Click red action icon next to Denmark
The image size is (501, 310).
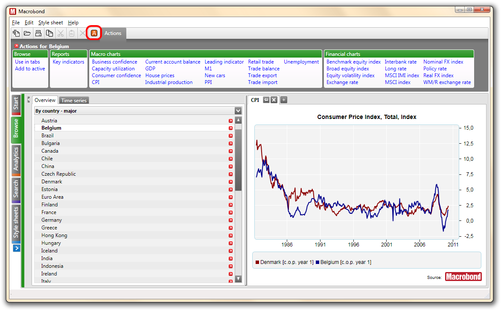pos(230,182)
